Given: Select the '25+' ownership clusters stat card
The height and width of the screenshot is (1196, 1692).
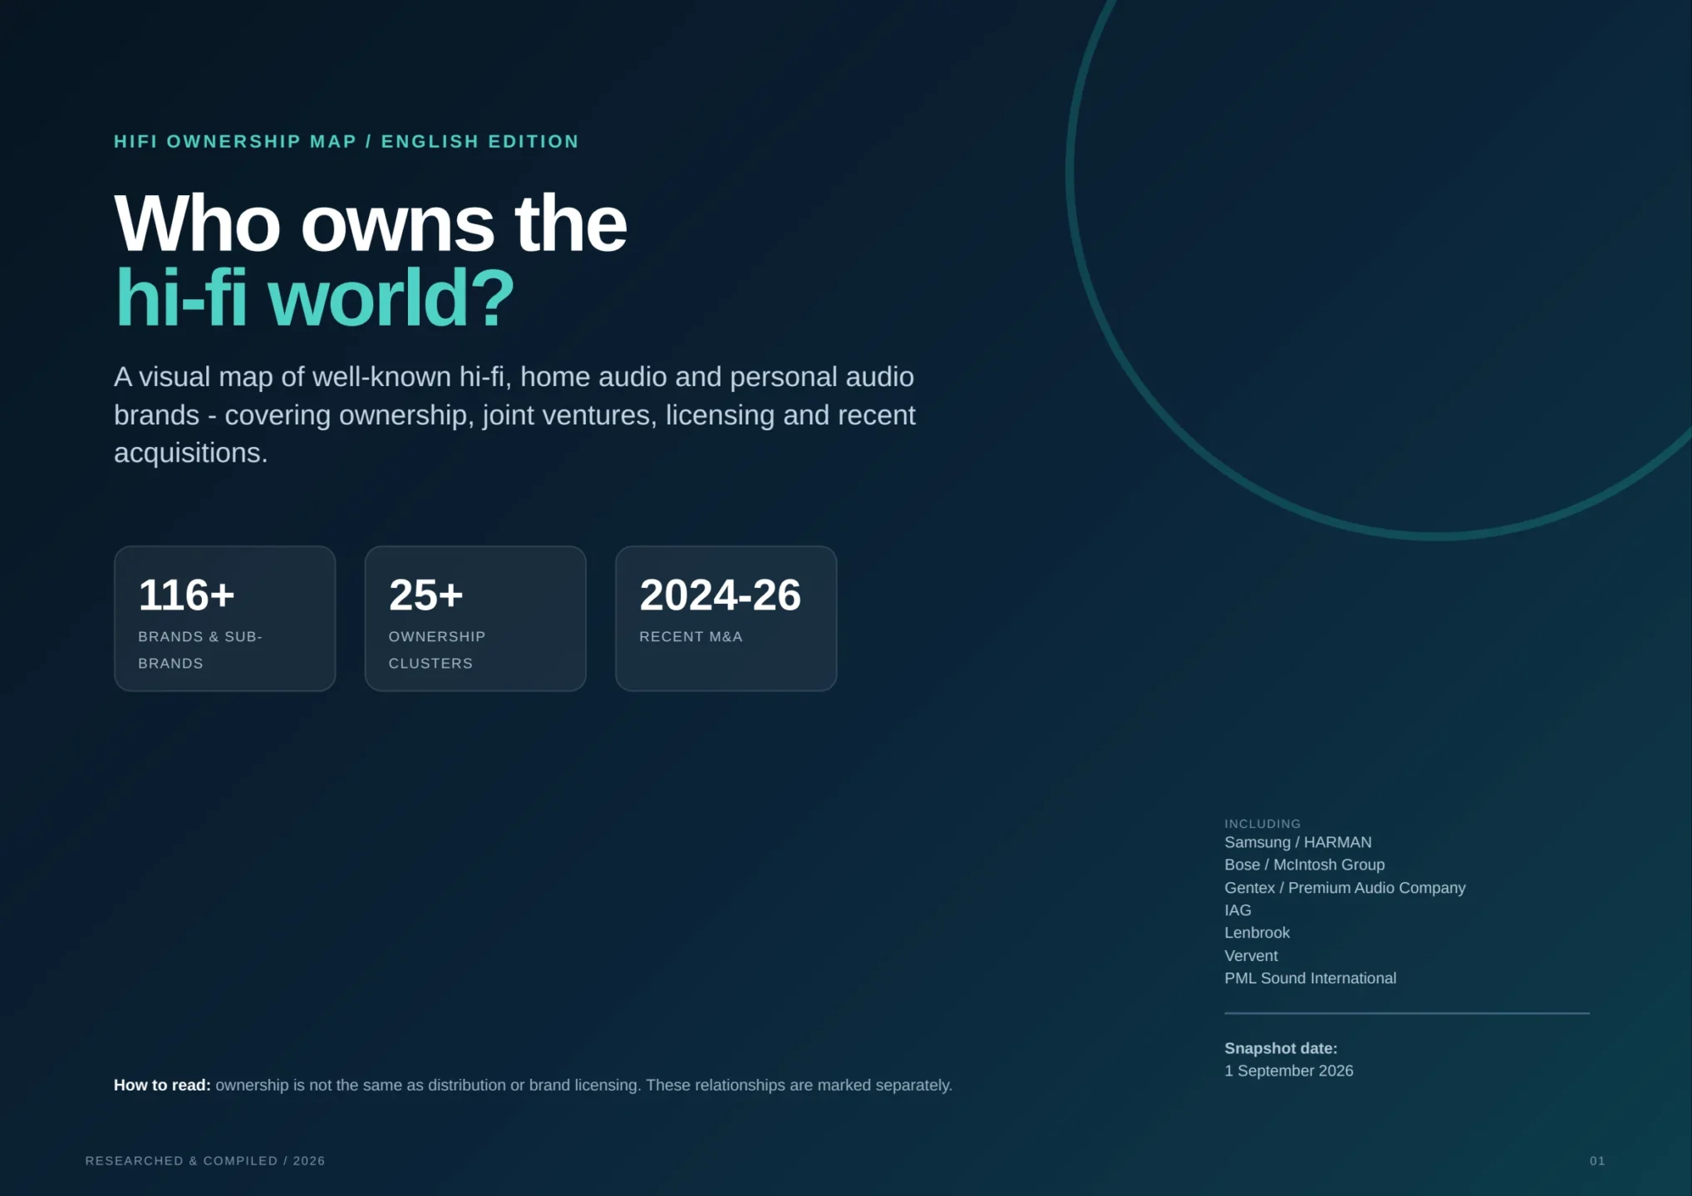Looking at the screenshot, I should pyautogui.click(x=475, y=618).
